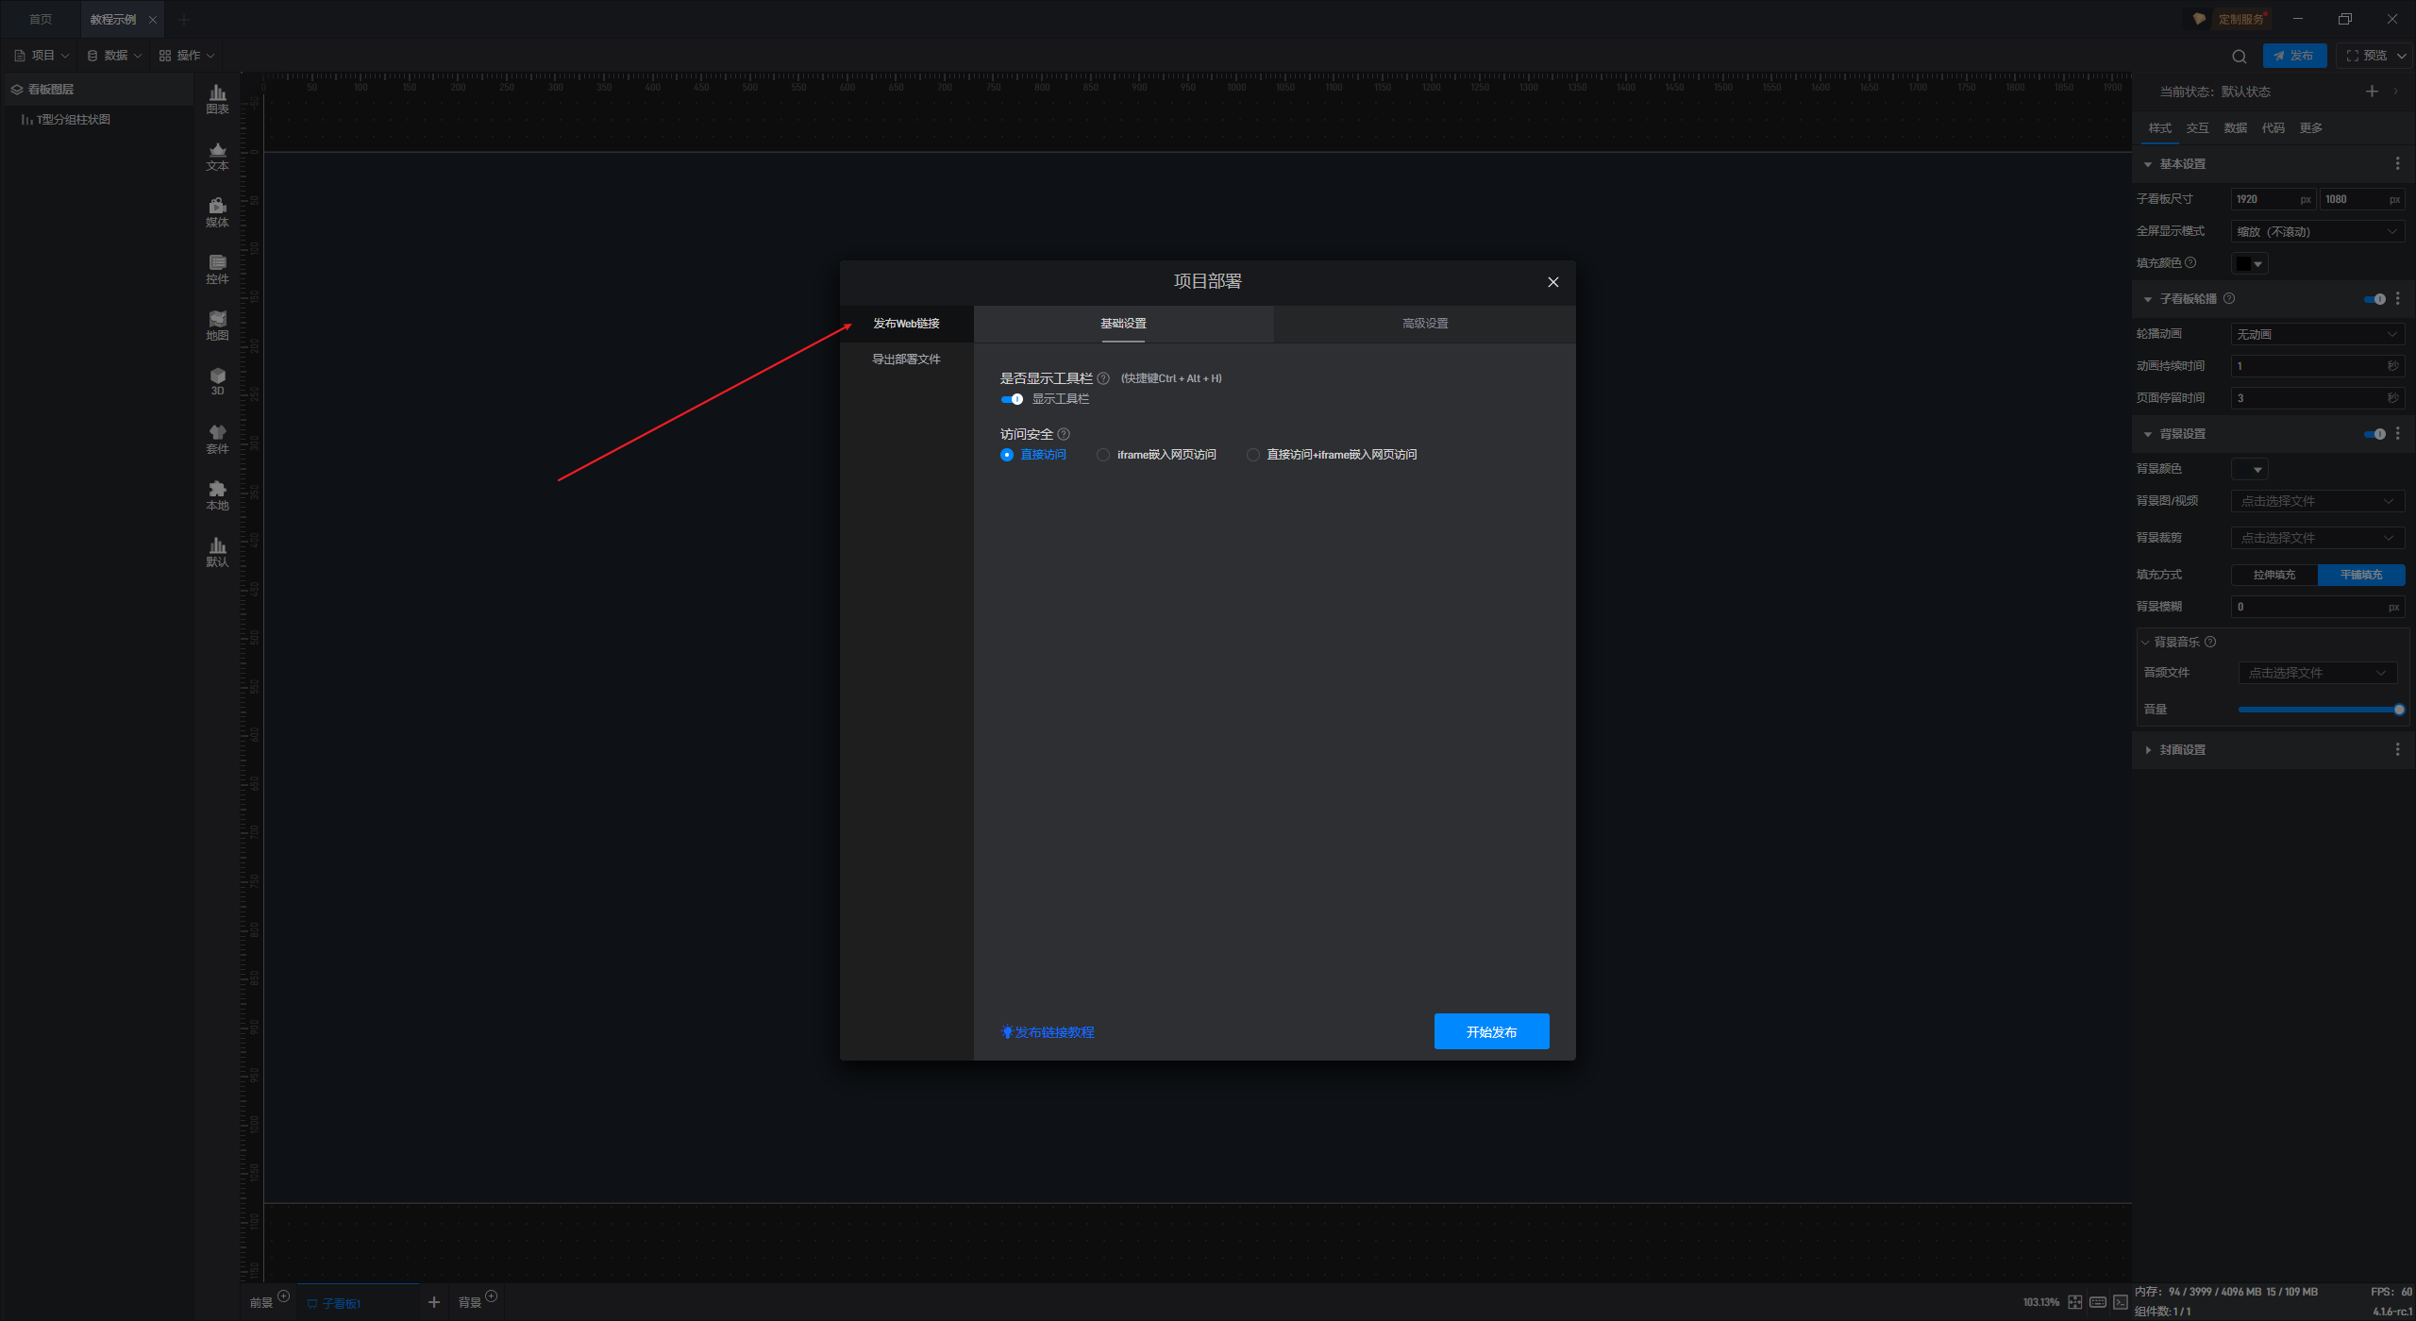Image resolution: width=2416 pixels, height=1321 pixels.
Task: Click the 子看板尺寸 width field 1920
Action: [2265, 199]
